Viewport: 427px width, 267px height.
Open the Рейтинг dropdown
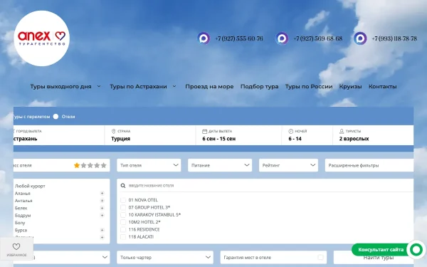tap(288, 165)
